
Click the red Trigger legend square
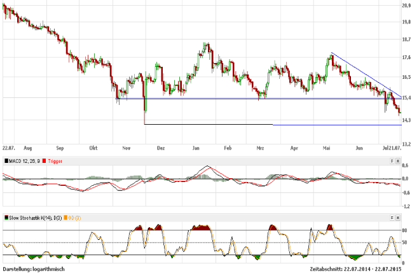tap(45, 162)
